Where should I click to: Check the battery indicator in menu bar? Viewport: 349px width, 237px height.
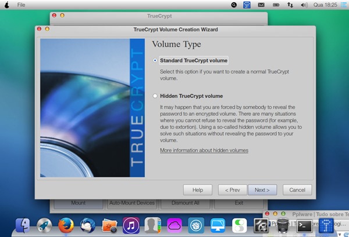coord(276,5)
